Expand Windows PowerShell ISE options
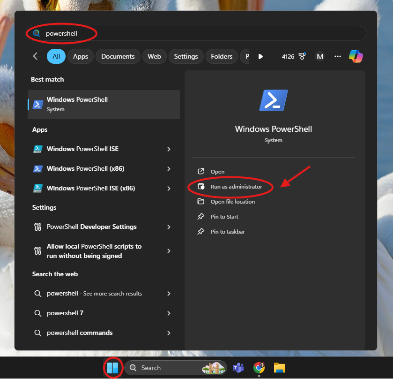The width and height of the screenshot is (393, 379). click(x=169, y=149)
